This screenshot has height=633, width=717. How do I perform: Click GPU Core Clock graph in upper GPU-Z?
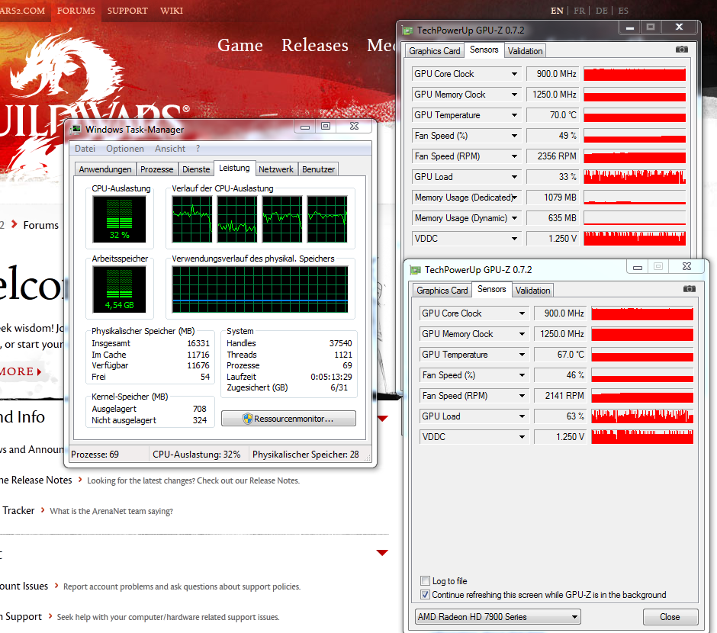coord(635,74)
